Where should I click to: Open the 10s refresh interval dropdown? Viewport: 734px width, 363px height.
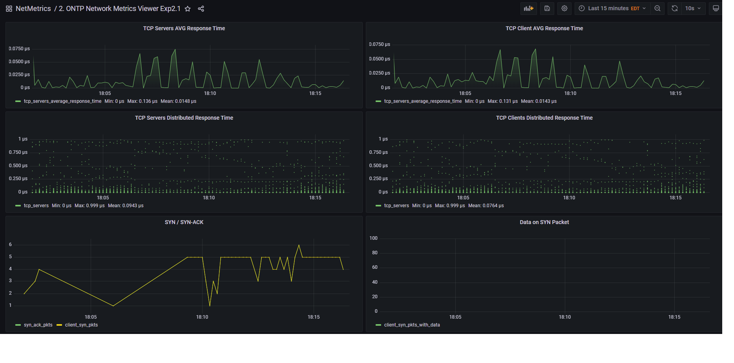[693, 8]
